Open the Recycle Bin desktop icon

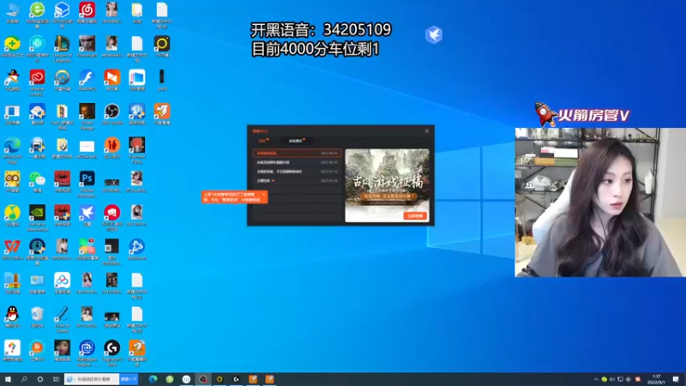point(37,317)
